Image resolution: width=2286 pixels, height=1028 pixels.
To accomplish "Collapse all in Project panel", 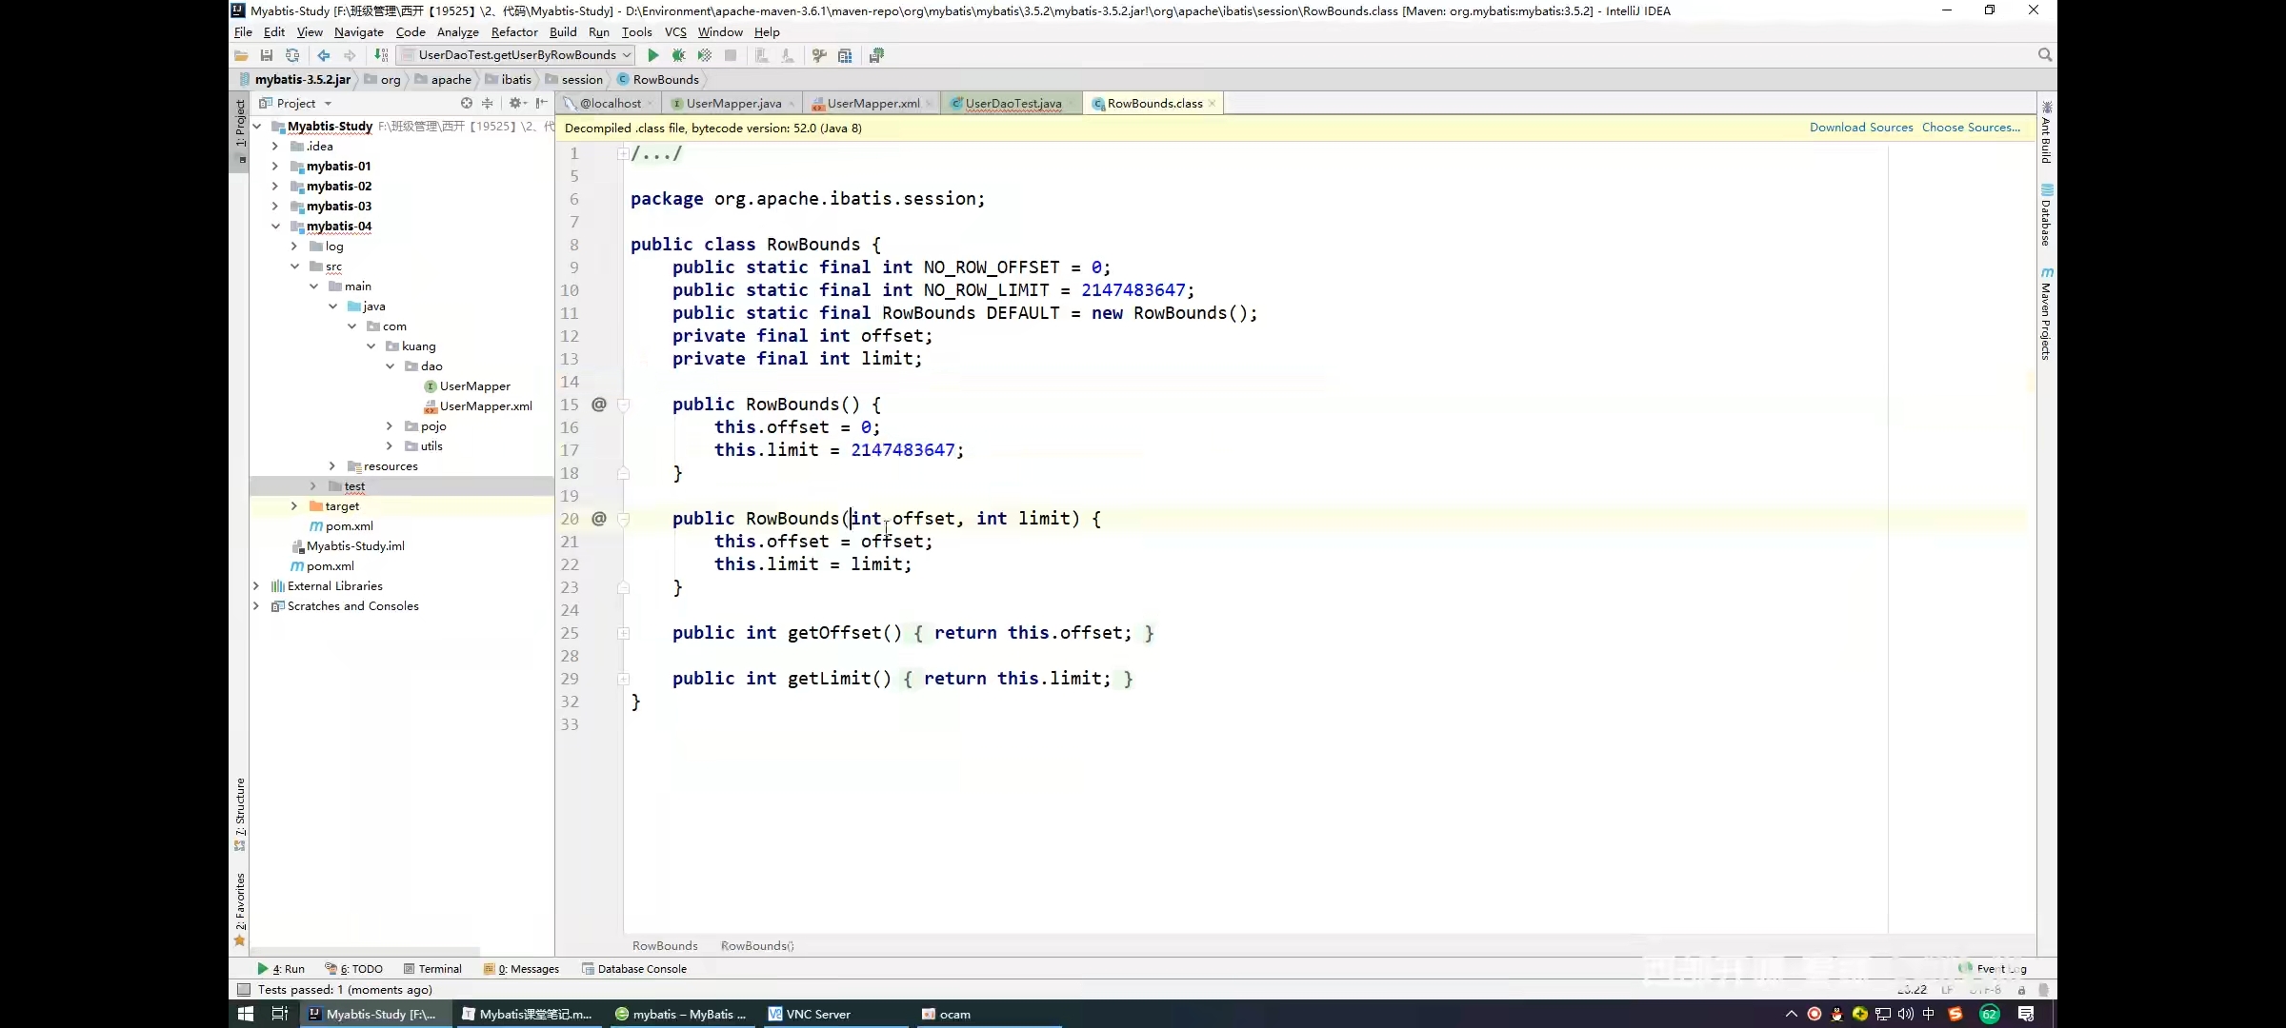I will click(x=488, y=103).
